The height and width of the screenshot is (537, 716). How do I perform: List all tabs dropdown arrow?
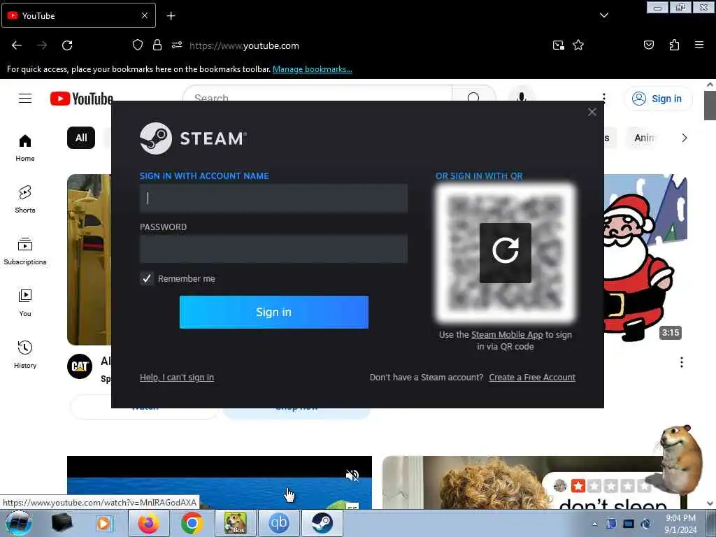(603, 15)
